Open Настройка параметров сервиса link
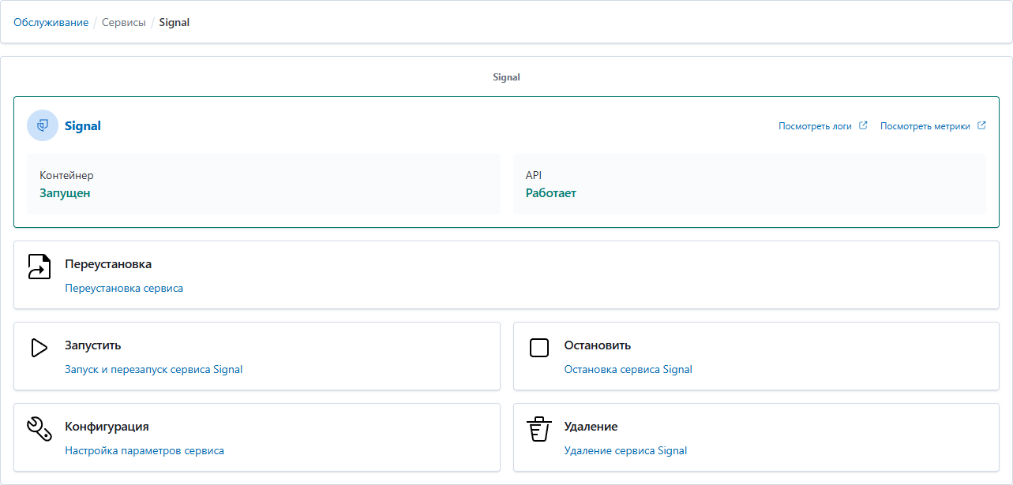The image size is (1013, 485). (x=144, y=451)
